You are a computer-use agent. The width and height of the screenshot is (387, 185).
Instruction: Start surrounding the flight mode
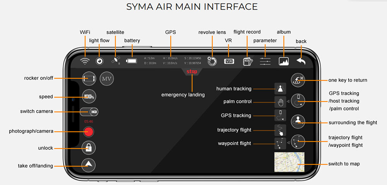298,121
